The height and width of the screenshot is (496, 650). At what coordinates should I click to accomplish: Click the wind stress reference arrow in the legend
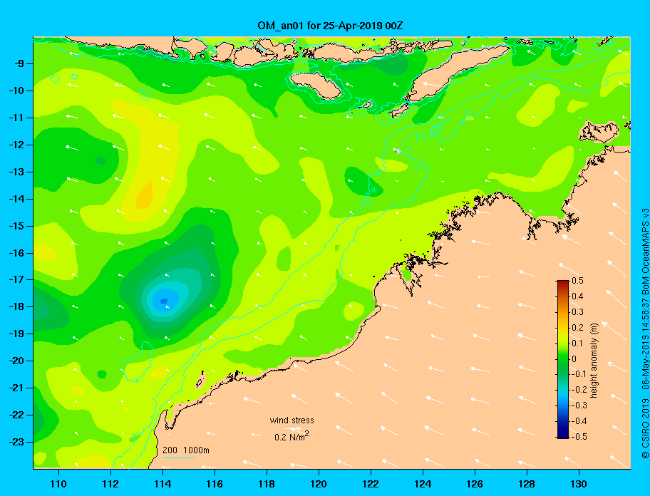(x=293, y=429)
